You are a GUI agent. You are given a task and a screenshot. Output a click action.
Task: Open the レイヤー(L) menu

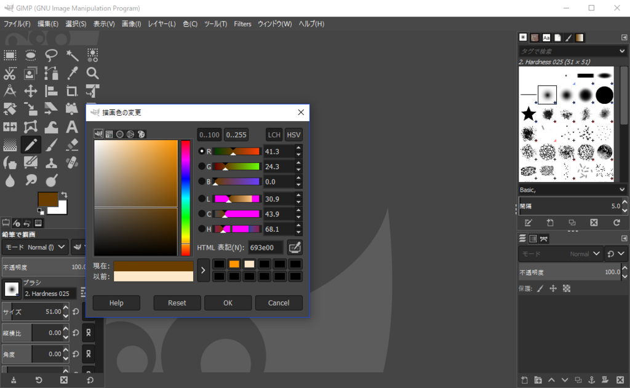point(162,24)
